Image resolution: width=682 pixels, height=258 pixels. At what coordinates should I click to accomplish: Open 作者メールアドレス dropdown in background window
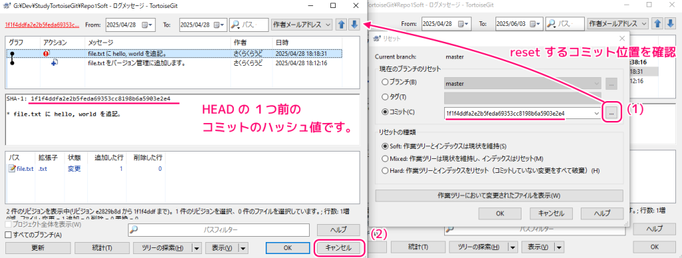pos(617,24)
